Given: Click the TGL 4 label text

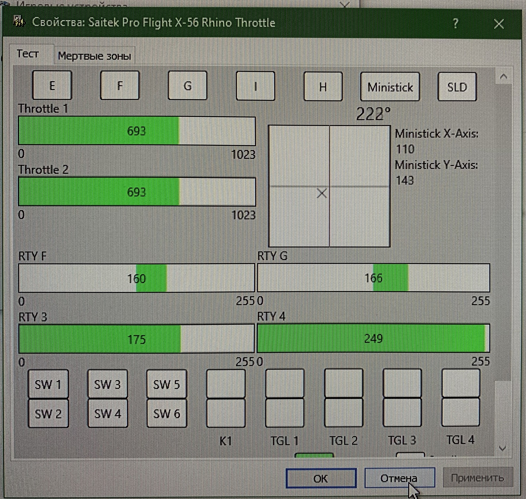Looking at the screenshot, I should [x=460, y=440].
